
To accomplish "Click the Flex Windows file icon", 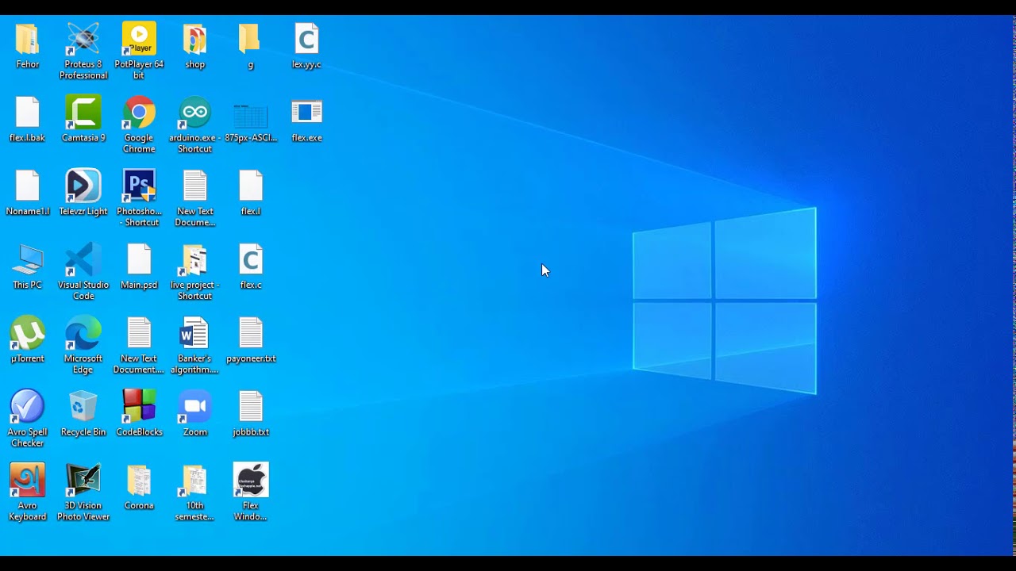I will click(250, 481).
